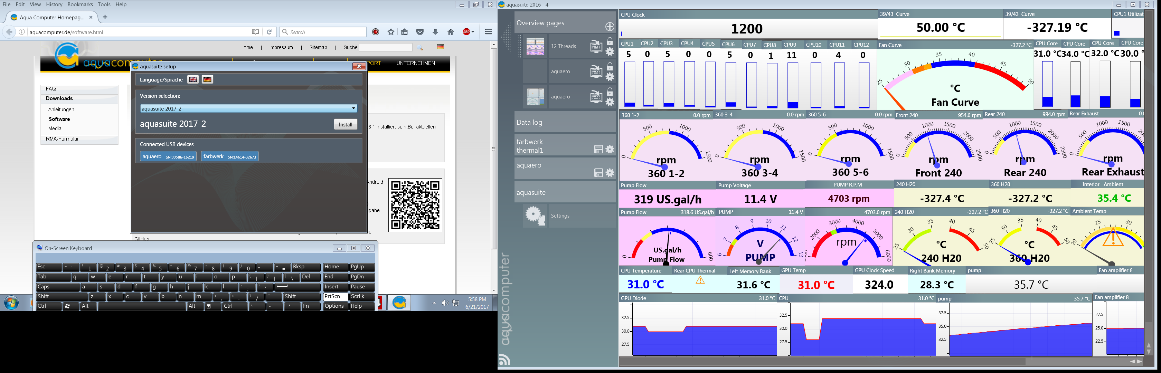Click save icon for farbwerk thermal1 device
This screenshot has height=373, width=1161.
(x=598, y=150)
